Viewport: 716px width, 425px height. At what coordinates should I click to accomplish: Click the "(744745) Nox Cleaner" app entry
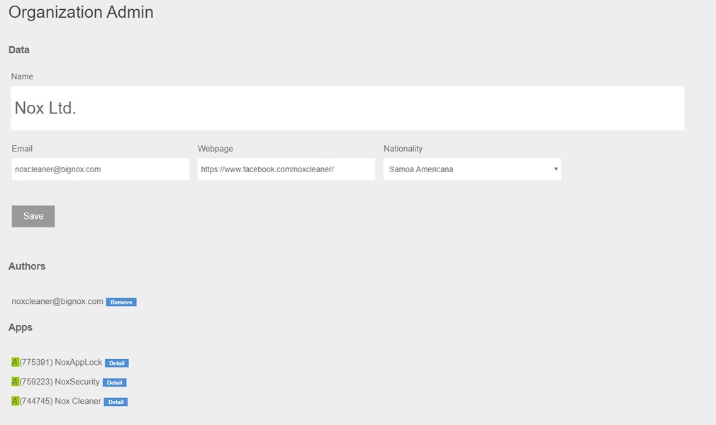pos(60,401)
